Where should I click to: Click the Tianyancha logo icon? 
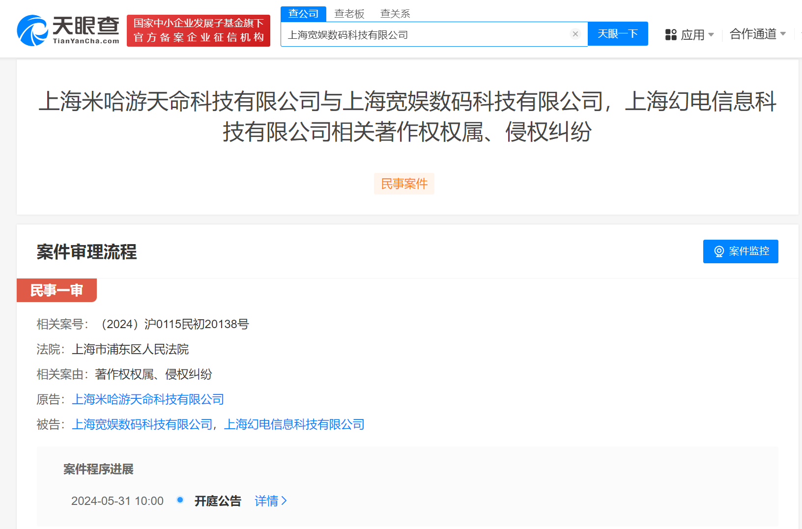32,28
